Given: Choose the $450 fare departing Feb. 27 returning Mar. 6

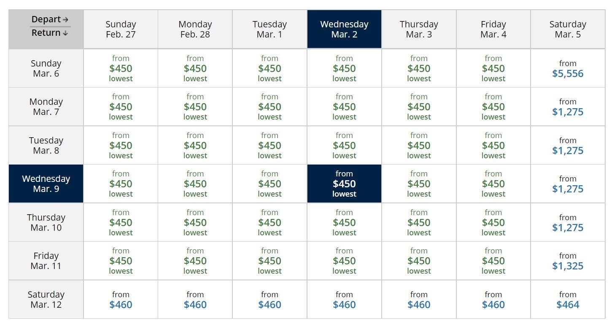Looking at the screenshot, I should pyautogui.click(x=121, y=68).
